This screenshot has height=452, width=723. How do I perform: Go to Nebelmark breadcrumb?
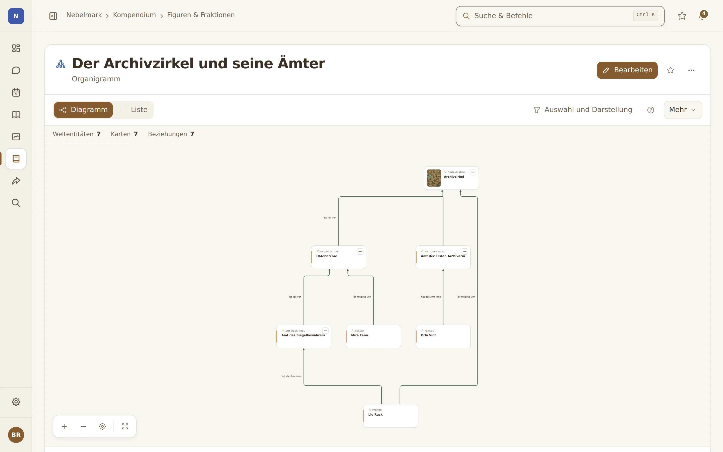click(x=84, y=15)
